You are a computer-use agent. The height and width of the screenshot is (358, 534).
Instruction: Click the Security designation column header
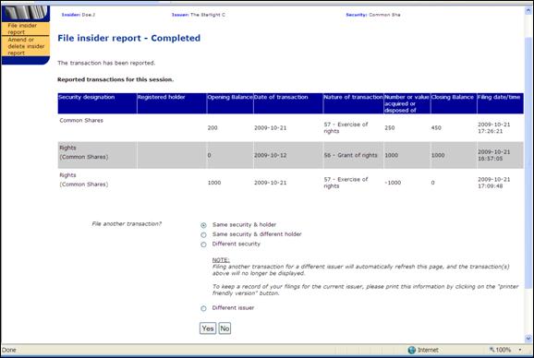97,103
